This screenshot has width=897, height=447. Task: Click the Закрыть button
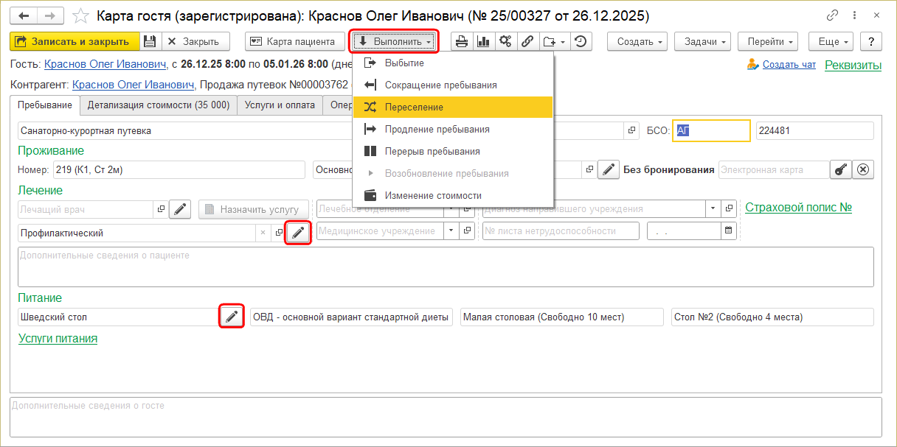click(196, 42)
